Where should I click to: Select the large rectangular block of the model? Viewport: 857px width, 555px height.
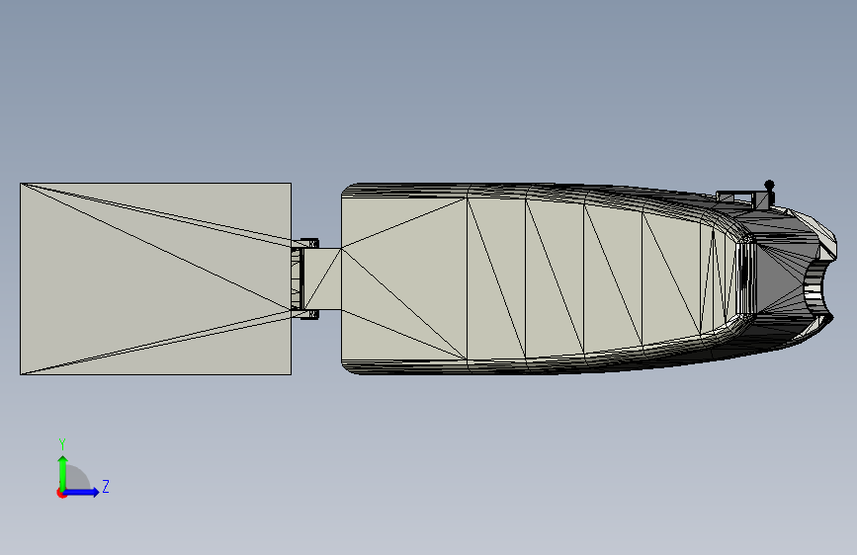coord(156,278)
